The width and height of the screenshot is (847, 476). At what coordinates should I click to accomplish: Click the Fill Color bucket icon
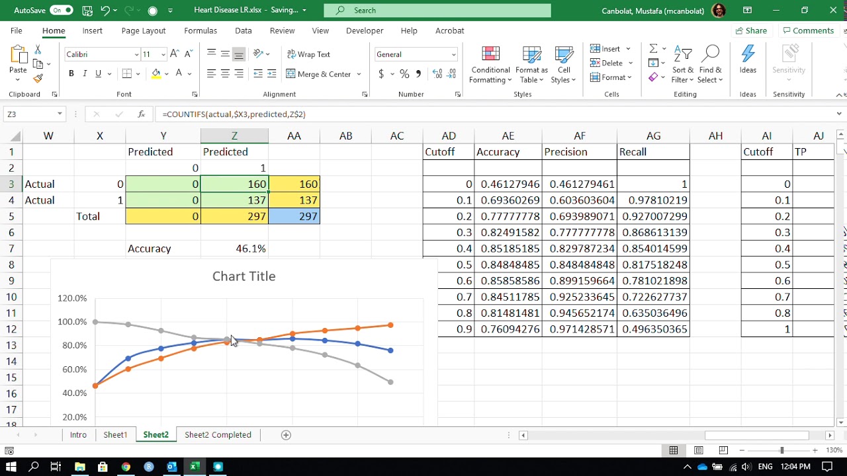pyautogui.click(x=156, y=74)
